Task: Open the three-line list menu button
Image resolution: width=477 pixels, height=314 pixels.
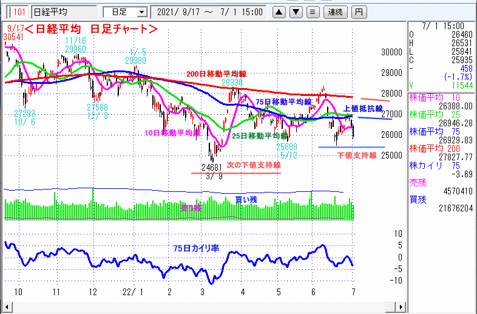Action: (x=312, y=12)
